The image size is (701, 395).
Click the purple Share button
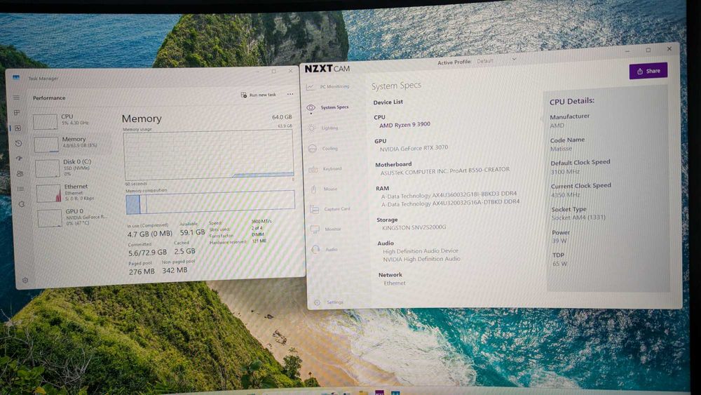(x=648, y=71)
